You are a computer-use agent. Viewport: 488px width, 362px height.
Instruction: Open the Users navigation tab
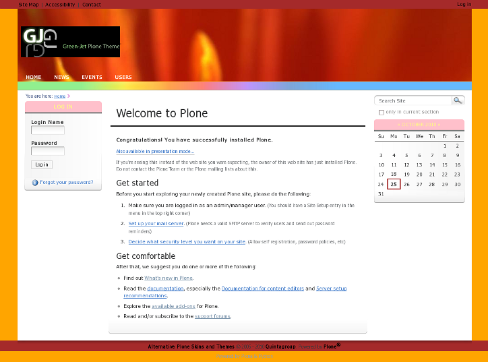123,77
